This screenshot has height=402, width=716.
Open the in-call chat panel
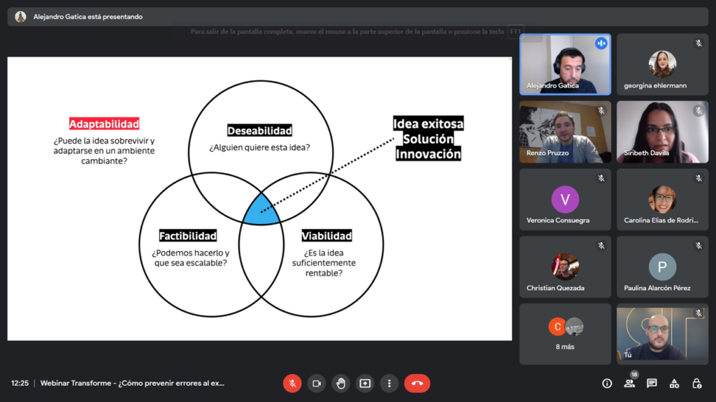(x=652, y=383)
